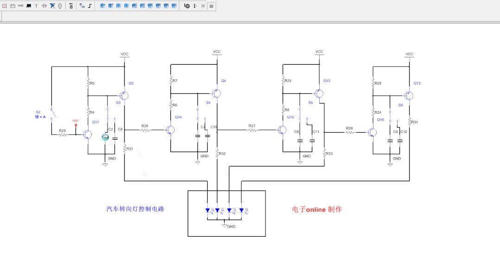Select the RF components antenna icon
Image resolution: width=500 pixels, height=276 pixels.
(x=37, y=6)
